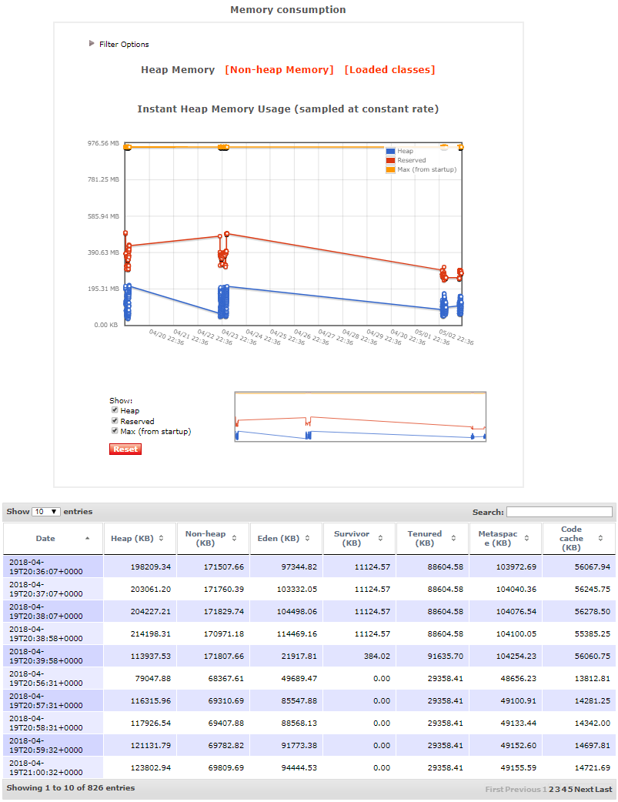This screenshot has height=802, width=618.
Task: Click the red Reset button
Action: point(125,449)
